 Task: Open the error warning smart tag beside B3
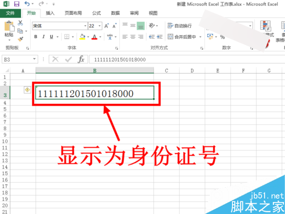click(27, 90)
